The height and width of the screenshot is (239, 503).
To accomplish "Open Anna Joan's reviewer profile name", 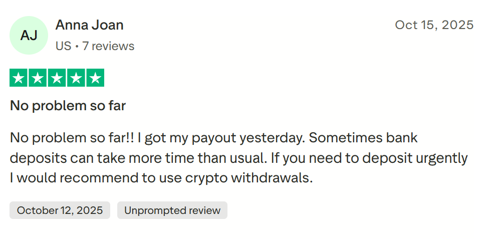I will coord(89,25).
